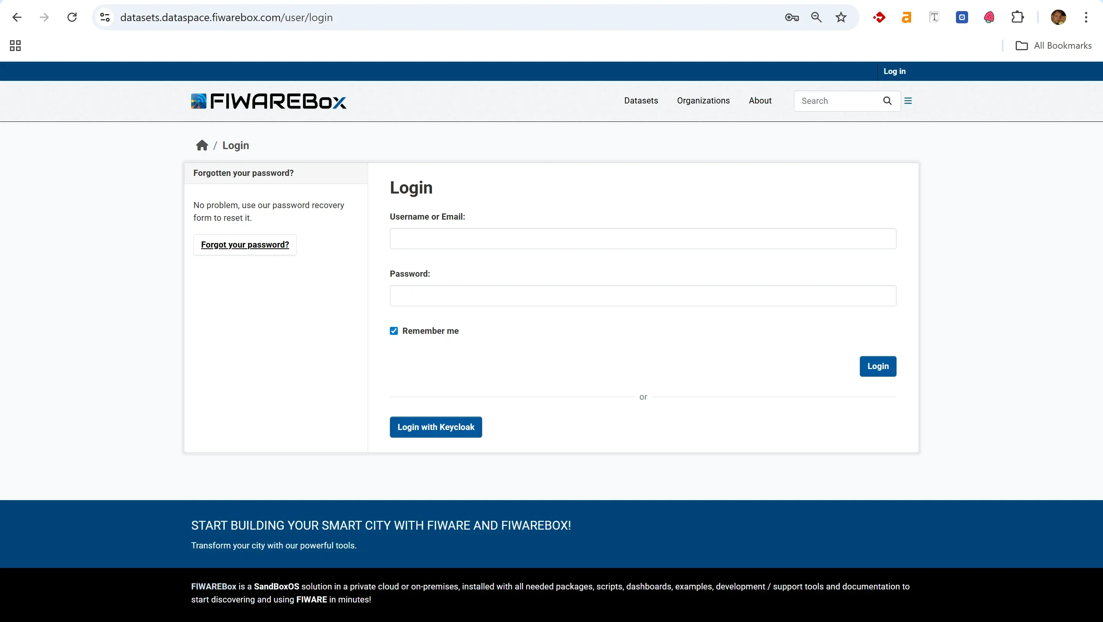Open the password manager key icon

click(x=791, y=17)
